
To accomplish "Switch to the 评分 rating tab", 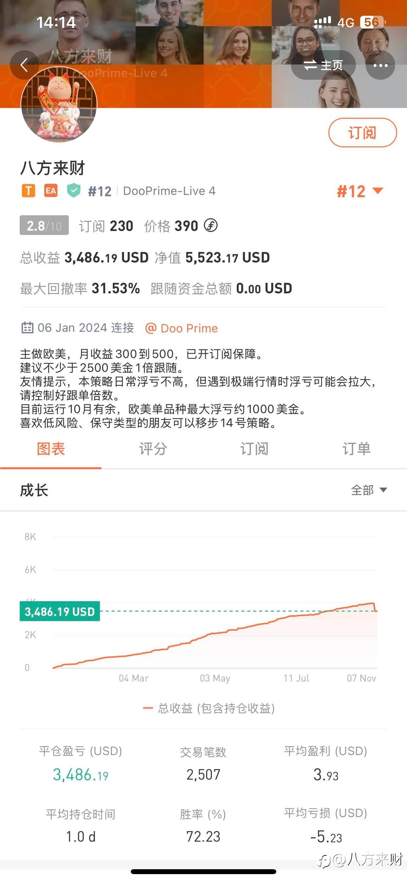I will (x=152, y=449).
